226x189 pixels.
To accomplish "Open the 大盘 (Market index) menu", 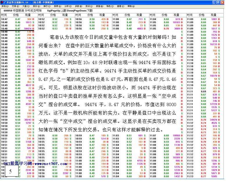I will (26, 6).
